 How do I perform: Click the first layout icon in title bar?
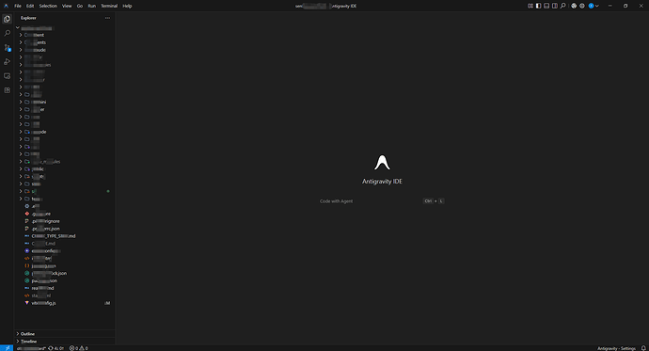[530, 6]
